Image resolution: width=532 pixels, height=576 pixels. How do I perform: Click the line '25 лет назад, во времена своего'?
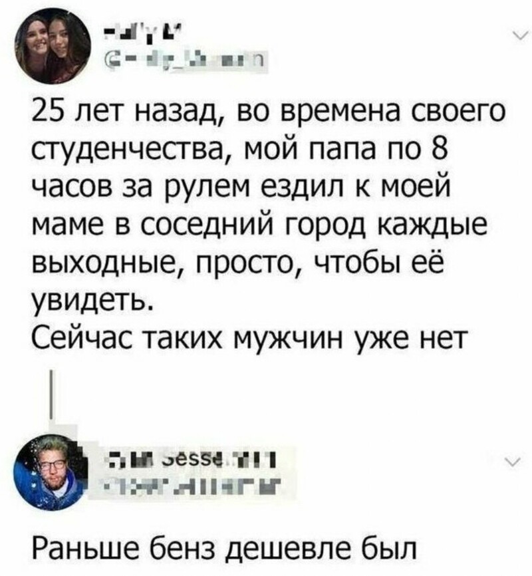coord(267,112)
